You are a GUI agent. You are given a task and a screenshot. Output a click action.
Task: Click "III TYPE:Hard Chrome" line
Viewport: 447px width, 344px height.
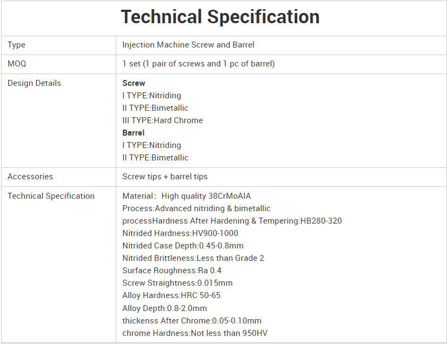pos(162,120)
